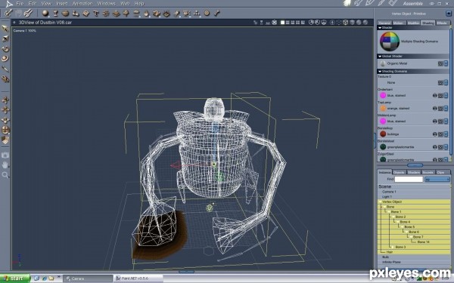This screenshot has width=454, height=283.
Task: Switch to the Motion tab
Action: (x=399, y=23)
